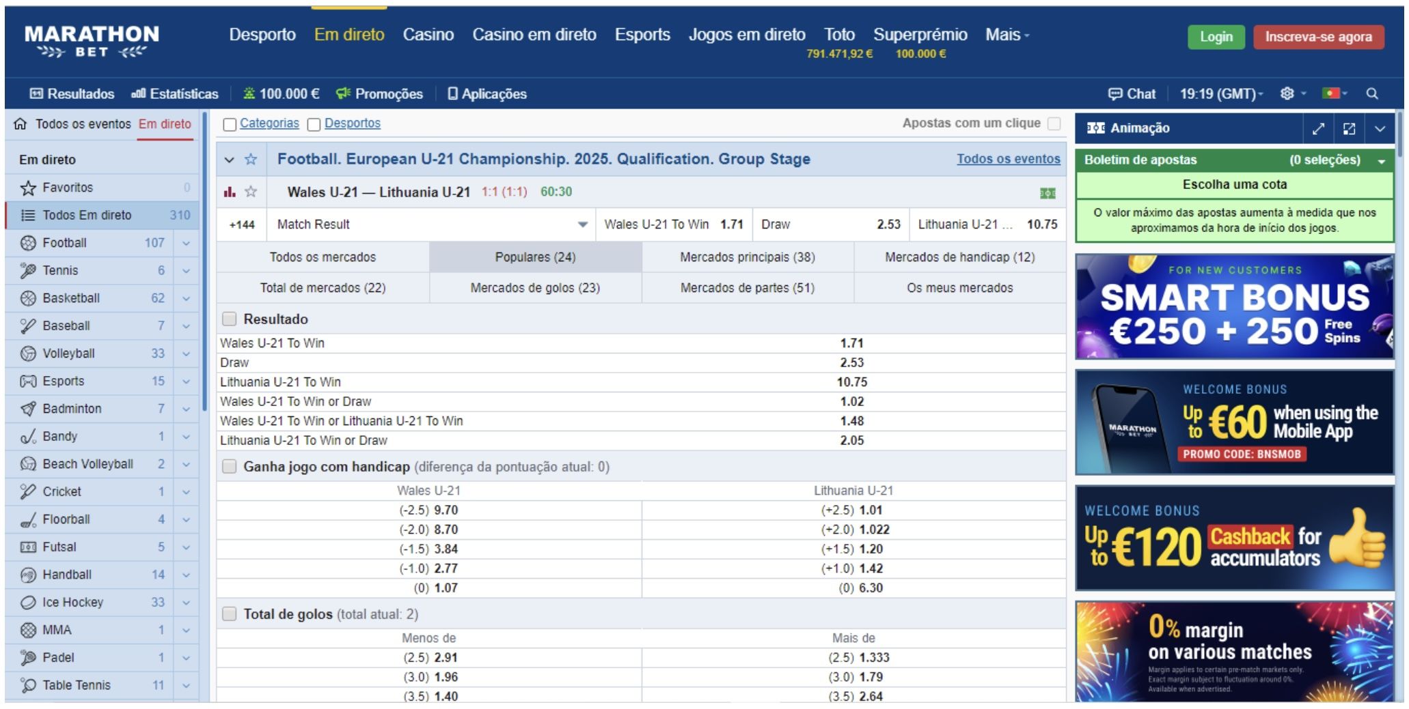This screenshot has height=709, width=1409.
Task: Tick the Desportos checkbox
Action: (314, 124)
